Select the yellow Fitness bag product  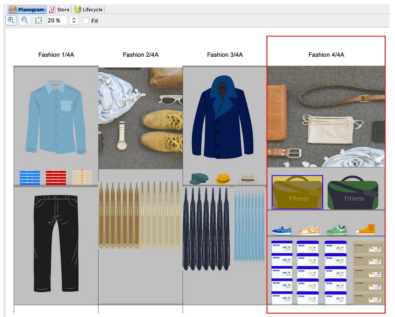[x=297, y=192]
